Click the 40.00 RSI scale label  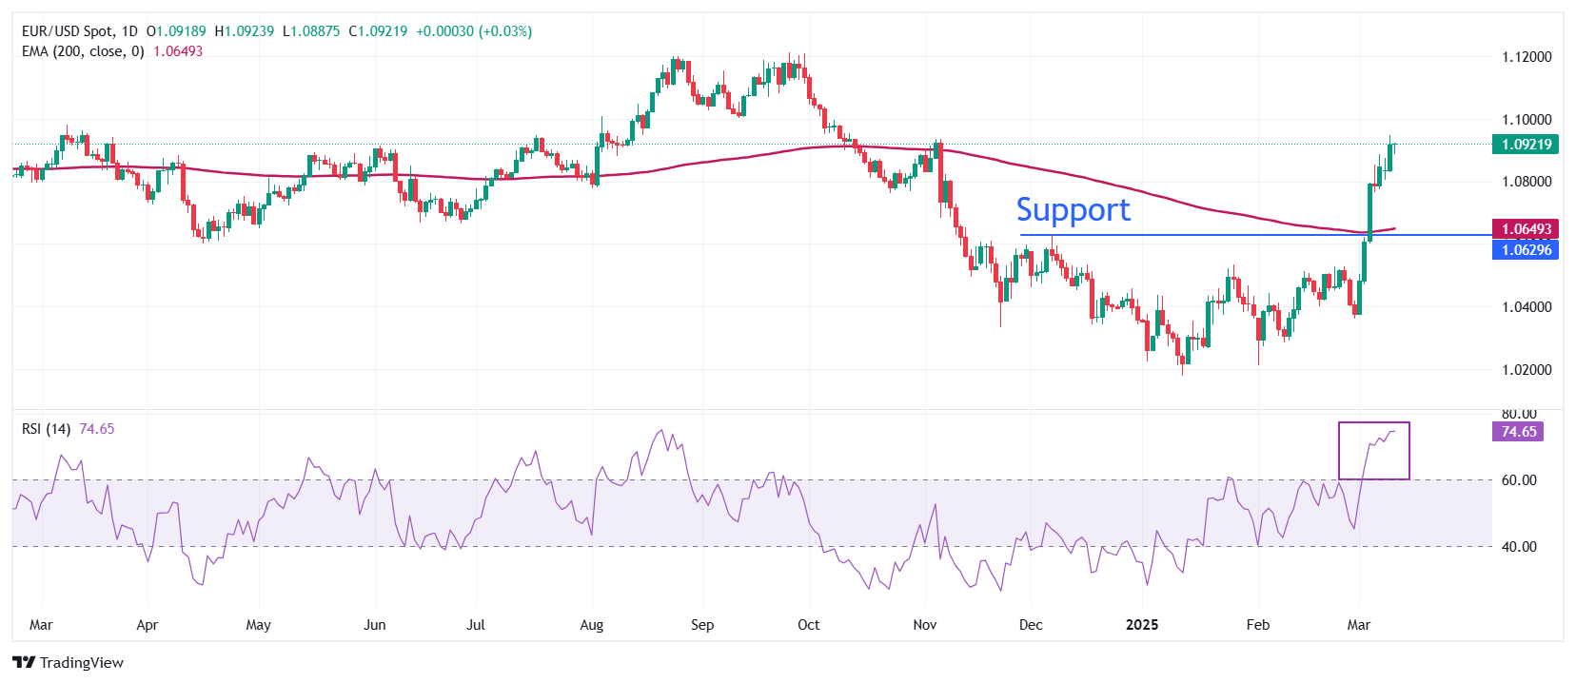click(x=1519, y=547)
